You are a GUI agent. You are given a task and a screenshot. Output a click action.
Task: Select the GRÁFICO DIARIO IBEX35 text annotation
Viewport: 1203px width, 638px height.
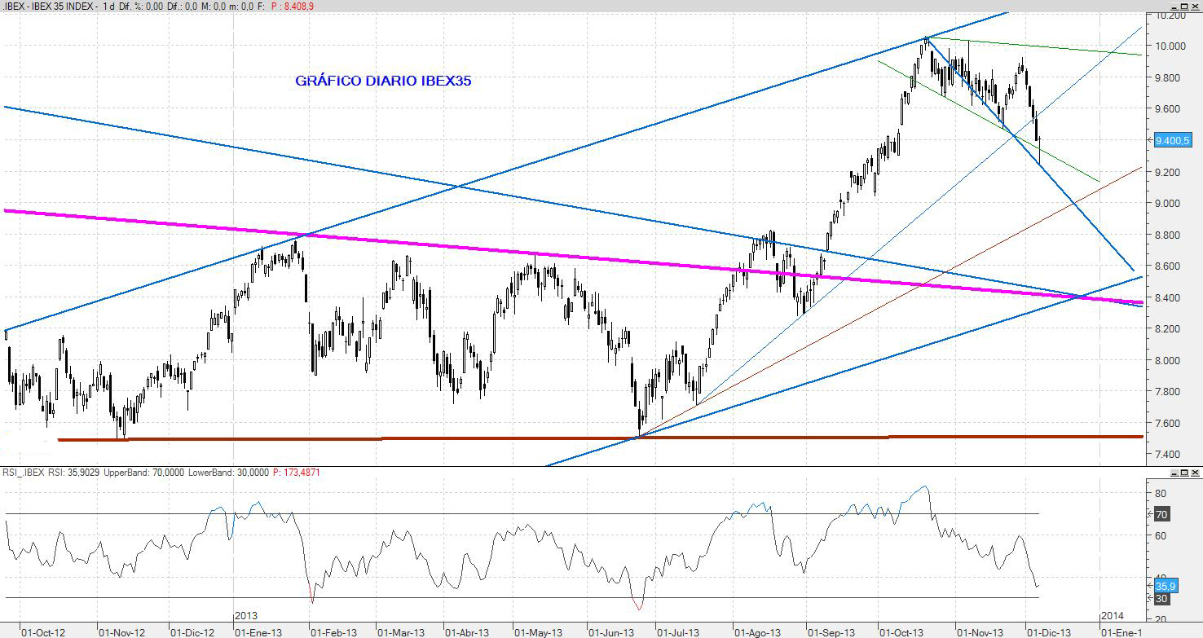383,81
